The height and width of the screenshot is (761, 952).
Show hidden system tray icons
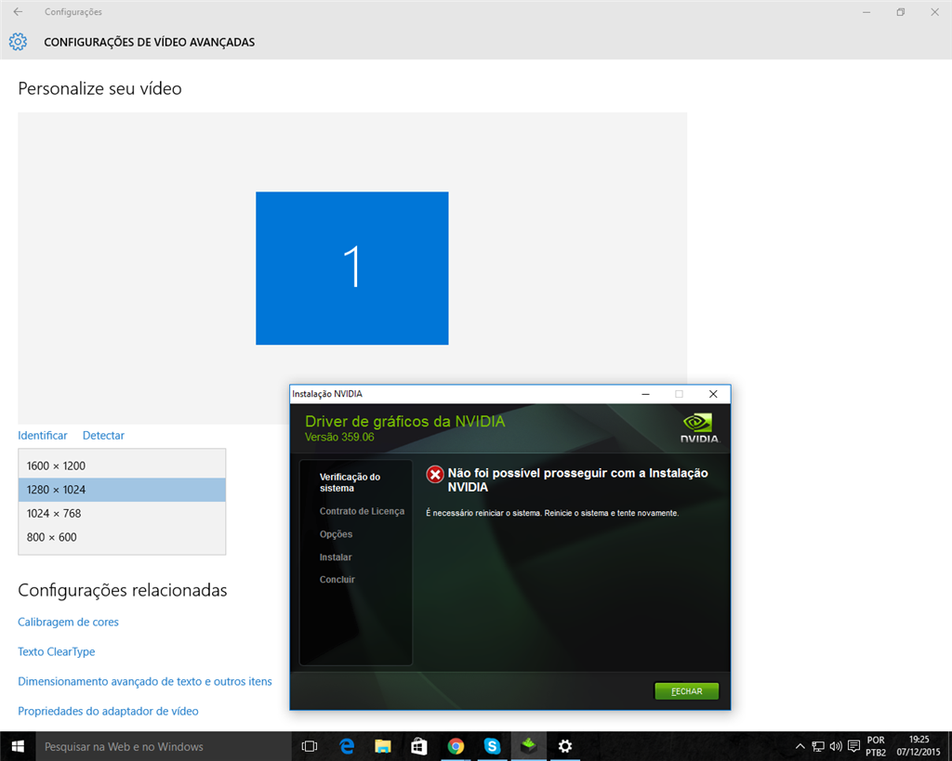click(800, 746)
